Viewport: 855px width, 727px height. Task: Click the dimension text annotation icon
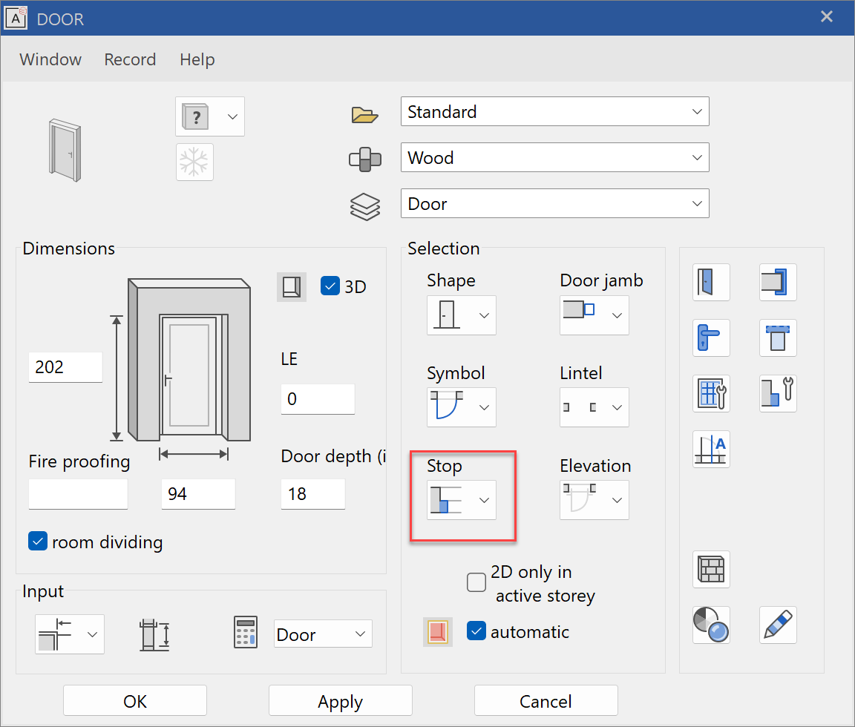[x=711, y=449]
